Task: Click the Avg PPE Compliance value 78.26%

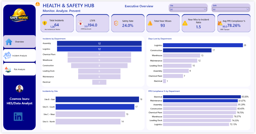Action: point(234,25)
